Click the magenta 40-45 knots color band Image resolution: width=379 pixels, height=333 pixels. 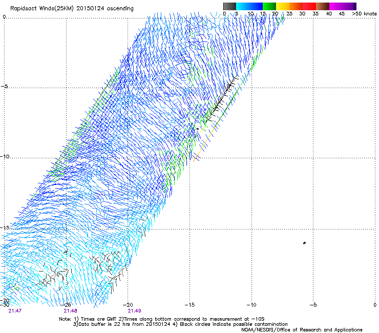tap(336, 6)
